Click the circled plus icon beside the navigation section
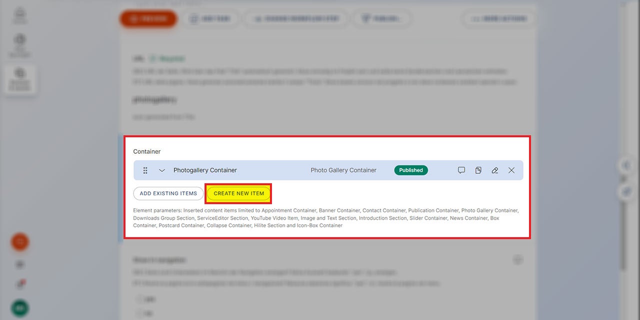 pos(518,260)
